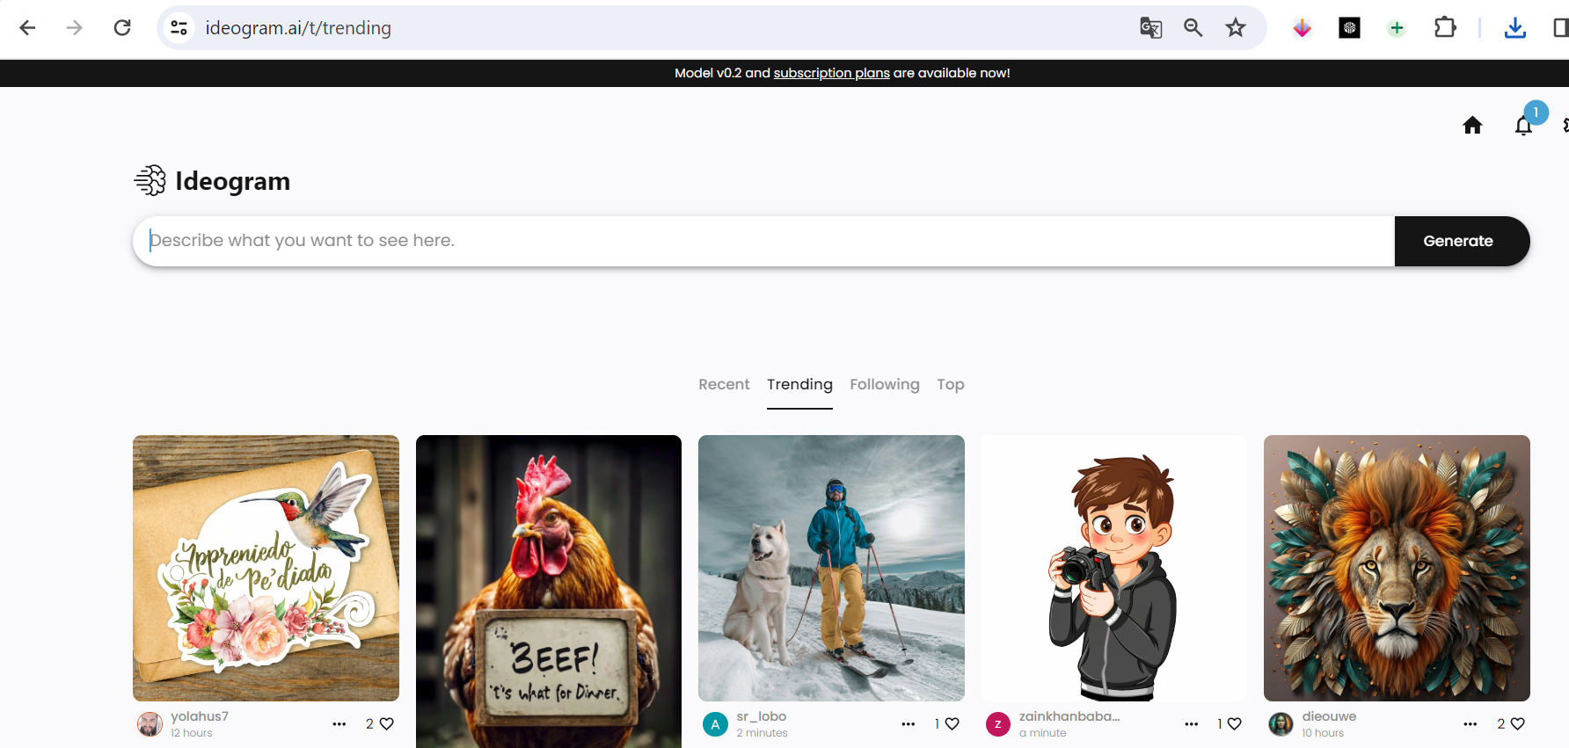
Task: Reload the page
Action: point(122,28)
